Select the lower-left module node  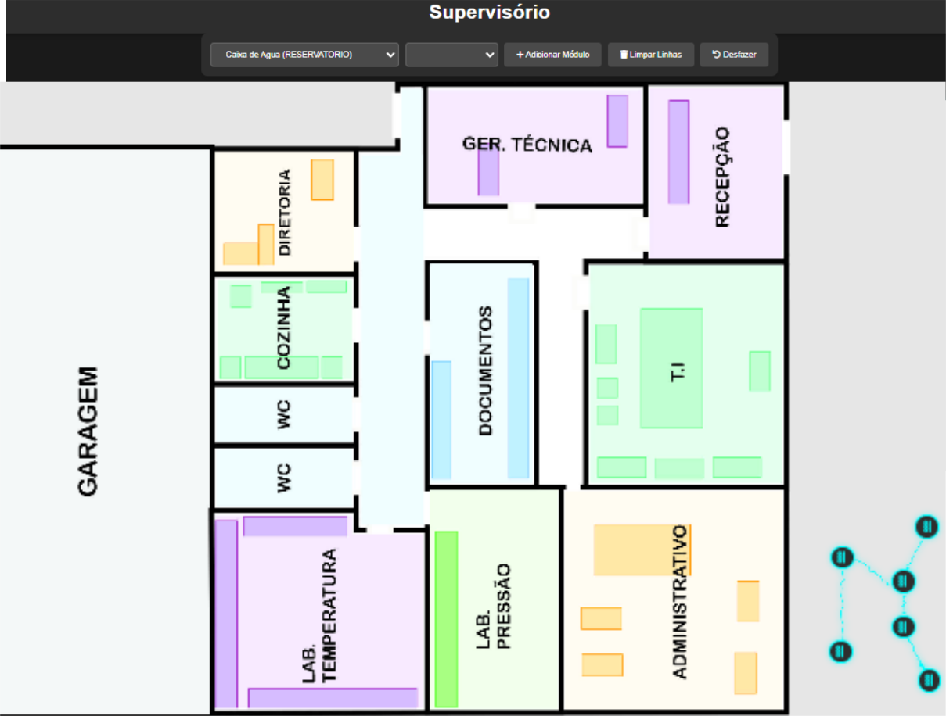click(x=840, y=651)
